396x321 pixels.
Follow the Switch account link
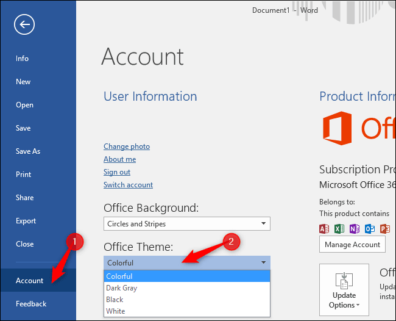[128, 185]
